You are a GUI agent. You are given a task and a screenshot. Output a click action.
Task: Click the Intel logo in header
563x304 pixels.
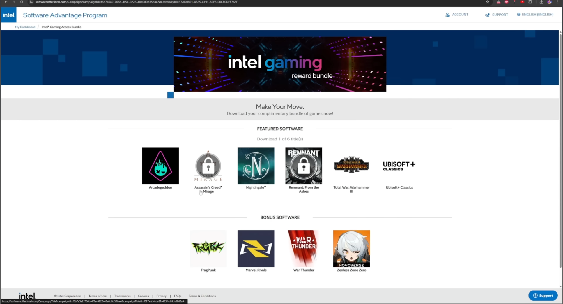[9, 15]
